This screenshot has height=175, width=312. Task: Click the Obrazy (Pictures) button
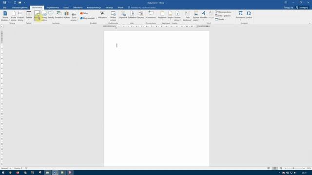point(37,16)
